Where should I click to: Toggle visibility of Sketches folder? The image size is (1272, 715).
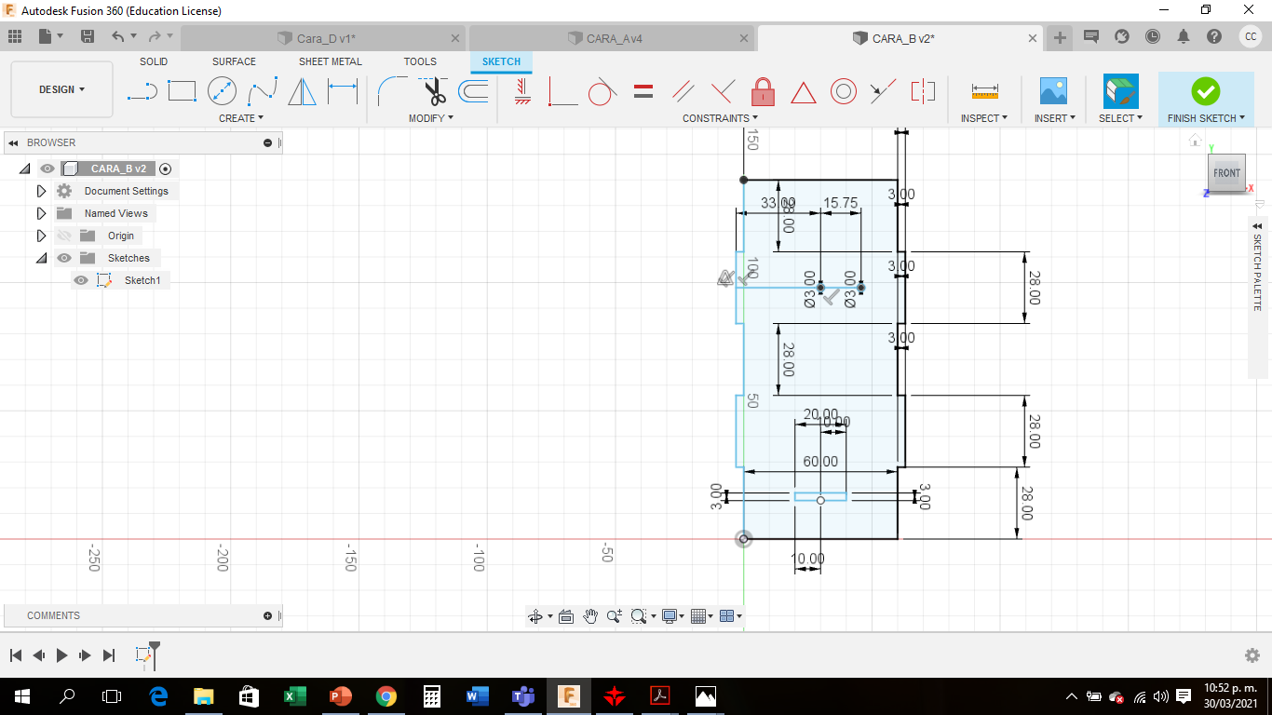coord(64,258)
